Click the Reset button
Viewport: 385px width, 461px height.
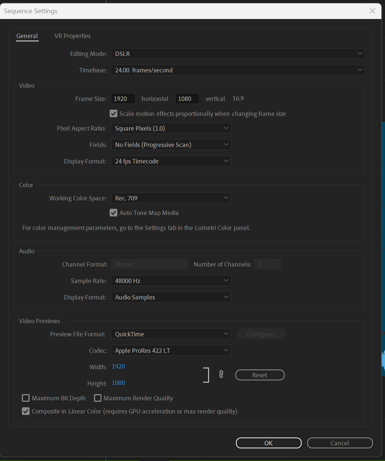click(x=260, y=375)
